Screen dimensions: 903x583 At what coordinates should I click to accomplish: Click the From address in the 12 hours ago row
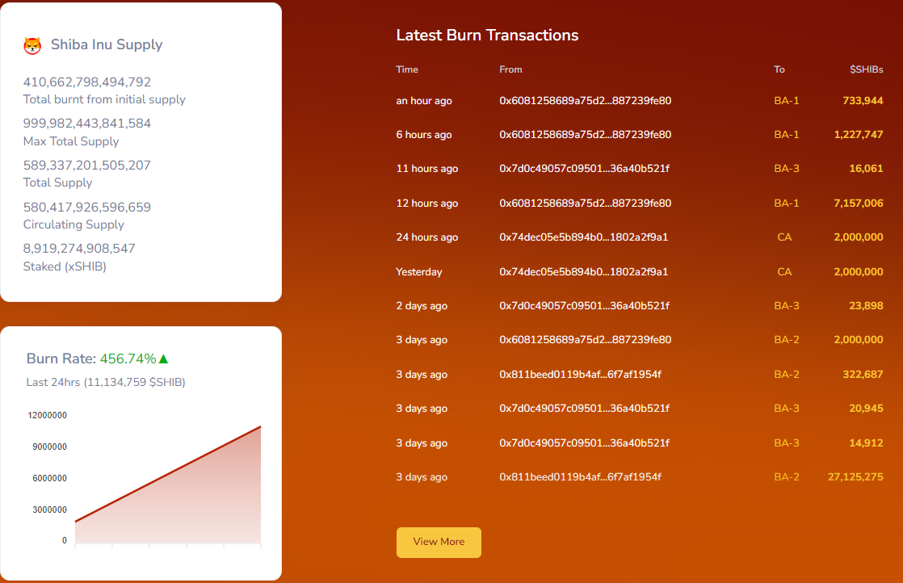[x=585, y=203]
